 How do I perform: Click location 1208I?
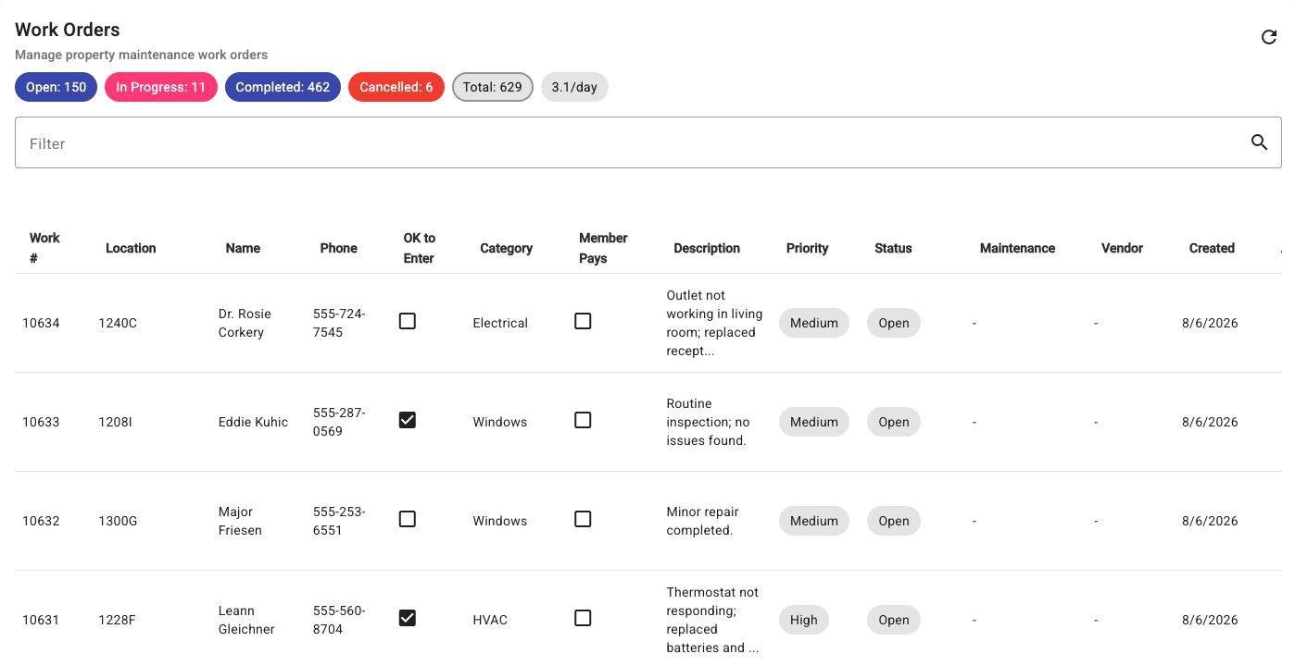coord(116,422)
